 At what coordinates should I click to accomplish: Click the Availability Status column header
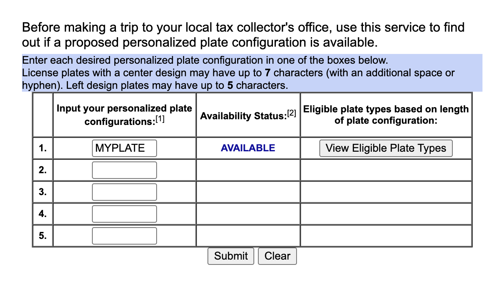coord(243,116)
